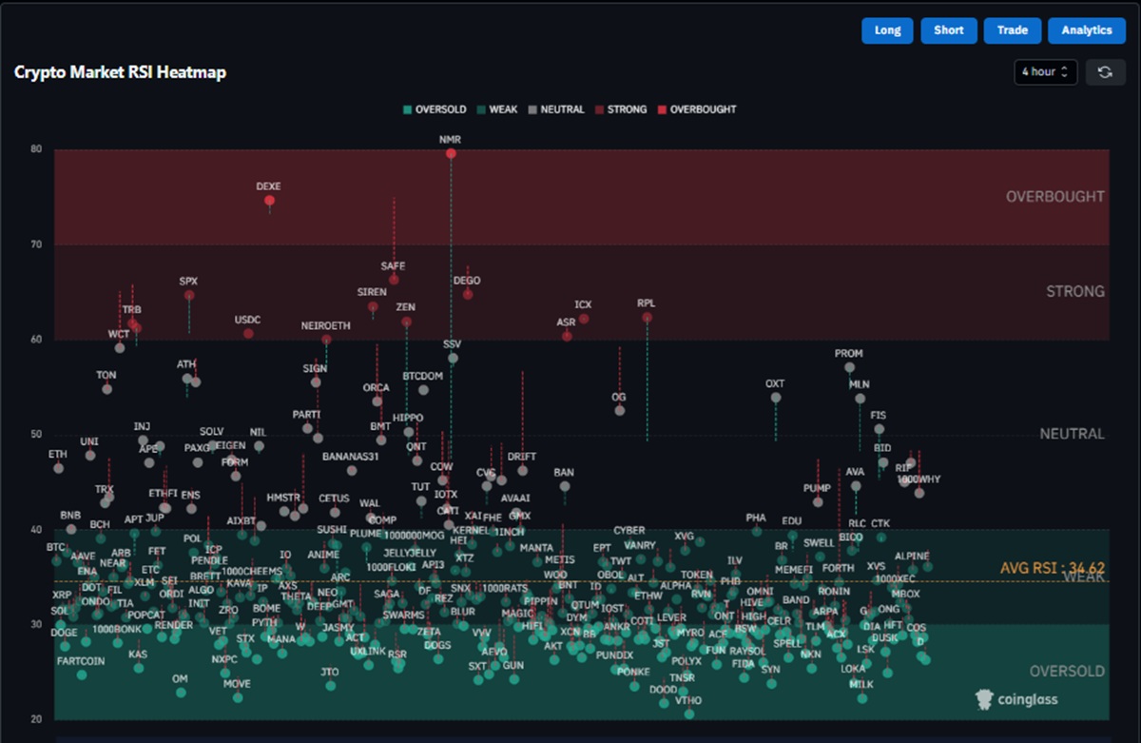Select the FIS data point
The width and height of the screenshot is (1141, 743).
point(879,429)
